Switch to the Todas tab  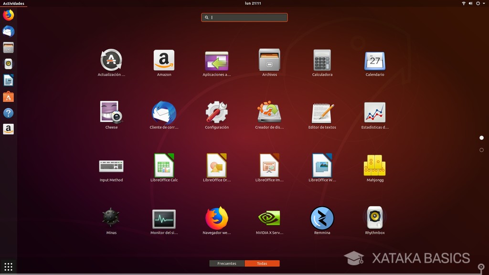click(262, 263)
